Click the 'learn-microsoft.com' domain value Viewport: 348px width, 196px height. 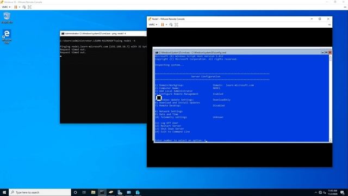tap(240, 85)
